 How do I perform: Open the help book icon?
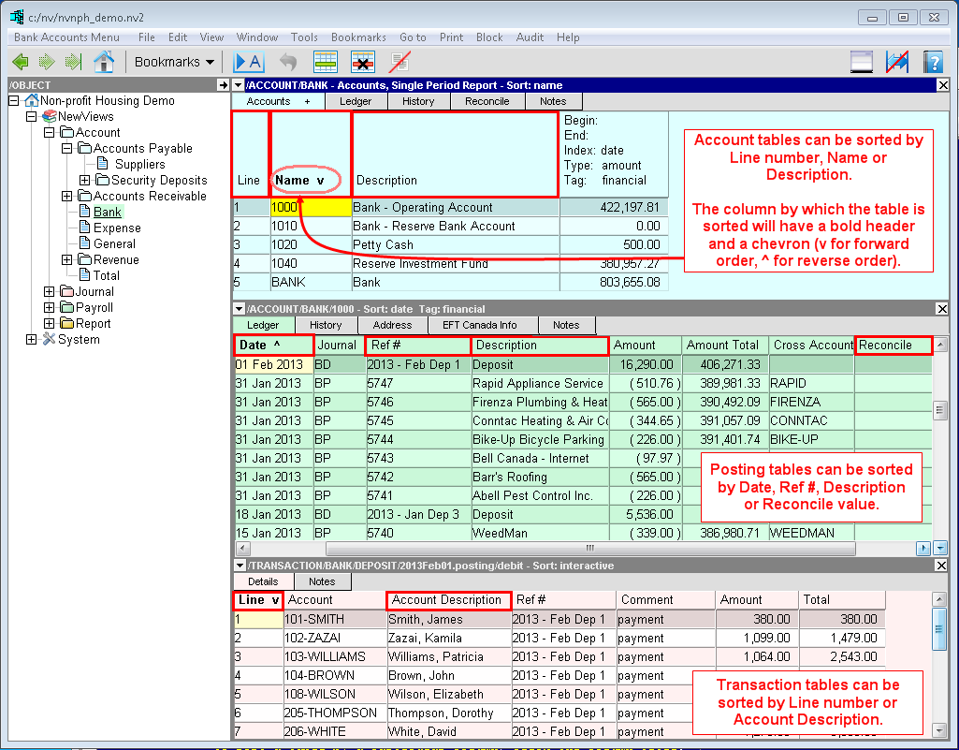coord(931,63)
